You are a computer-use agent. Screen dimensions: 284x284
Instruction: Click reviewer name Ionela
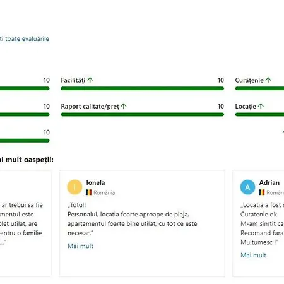pos(95,182)
